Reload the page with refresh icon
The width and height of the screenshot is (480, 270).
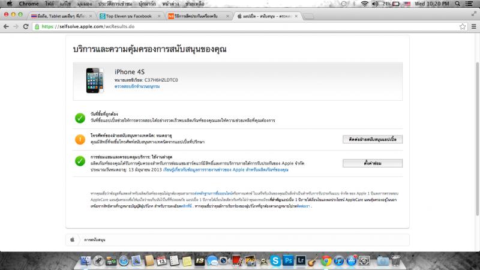[26, 26]
